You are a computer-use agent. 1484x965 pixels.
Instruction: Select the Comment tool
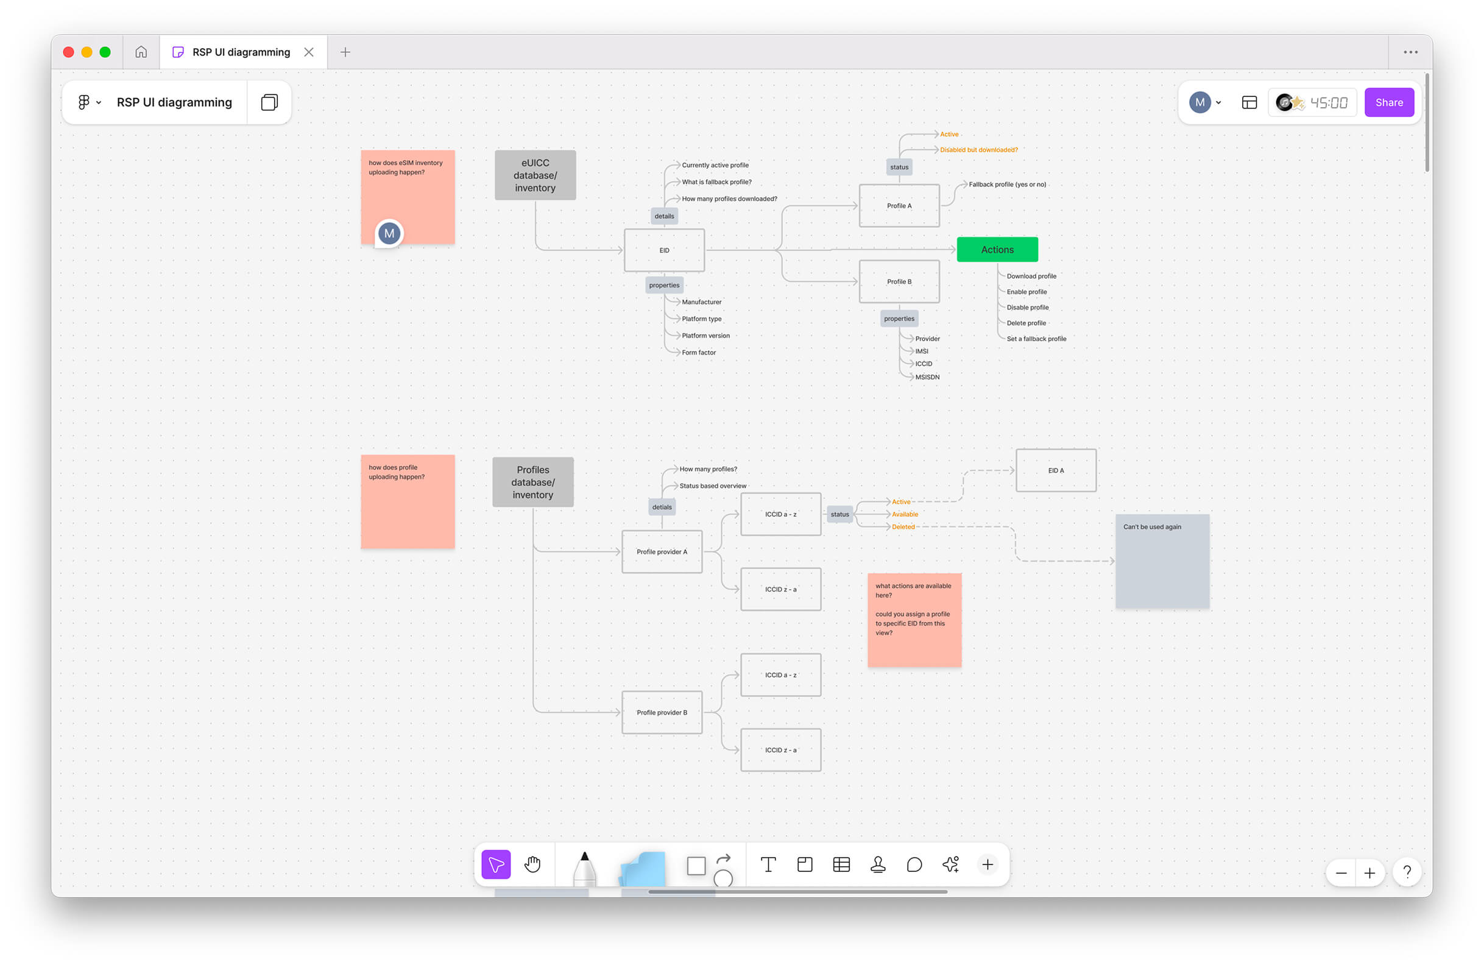pyautogui.click(x=914, y=864)
